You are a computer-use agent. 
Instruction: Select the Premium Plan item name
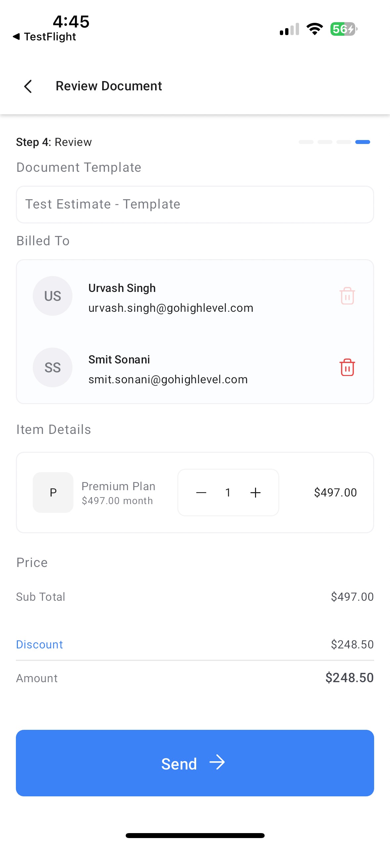[x=118, y=486]
